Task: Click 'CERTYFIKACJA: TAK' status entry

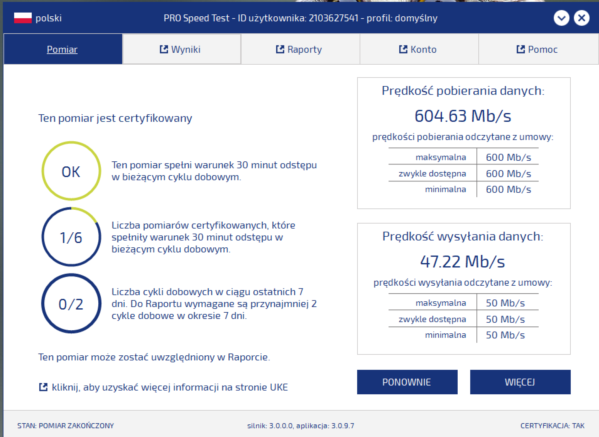Action: 552,426
